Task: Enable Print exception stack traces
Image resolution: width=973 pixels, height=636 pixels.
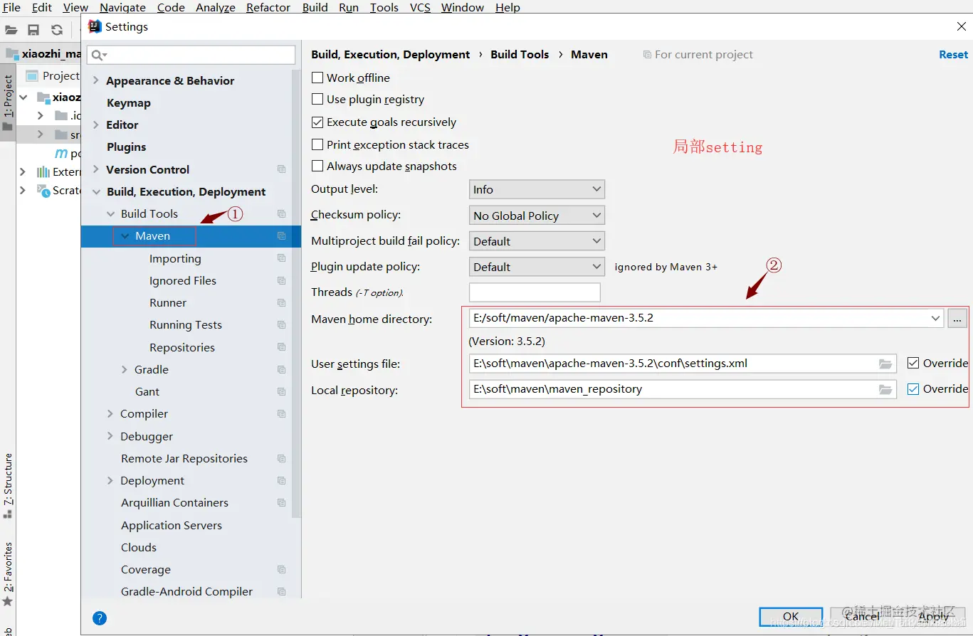Action: (x=317, y=144)
